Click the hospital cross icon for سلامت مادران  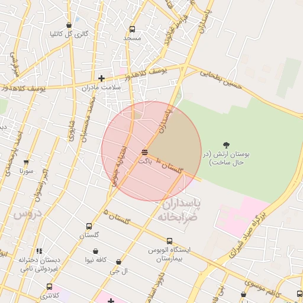[x=101, y=78]
